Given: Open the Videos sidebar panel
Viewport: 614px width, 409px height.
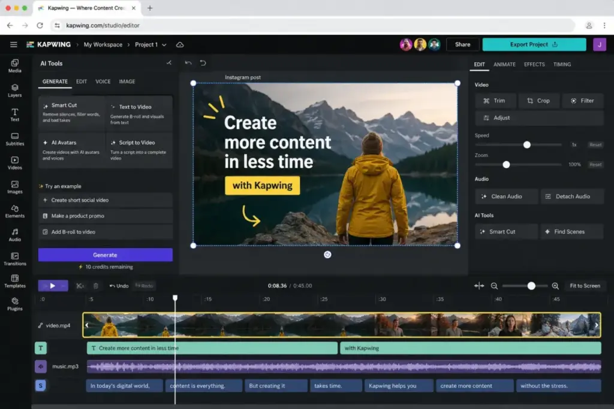Looking at the screenshot, I should tap(14, 163).
